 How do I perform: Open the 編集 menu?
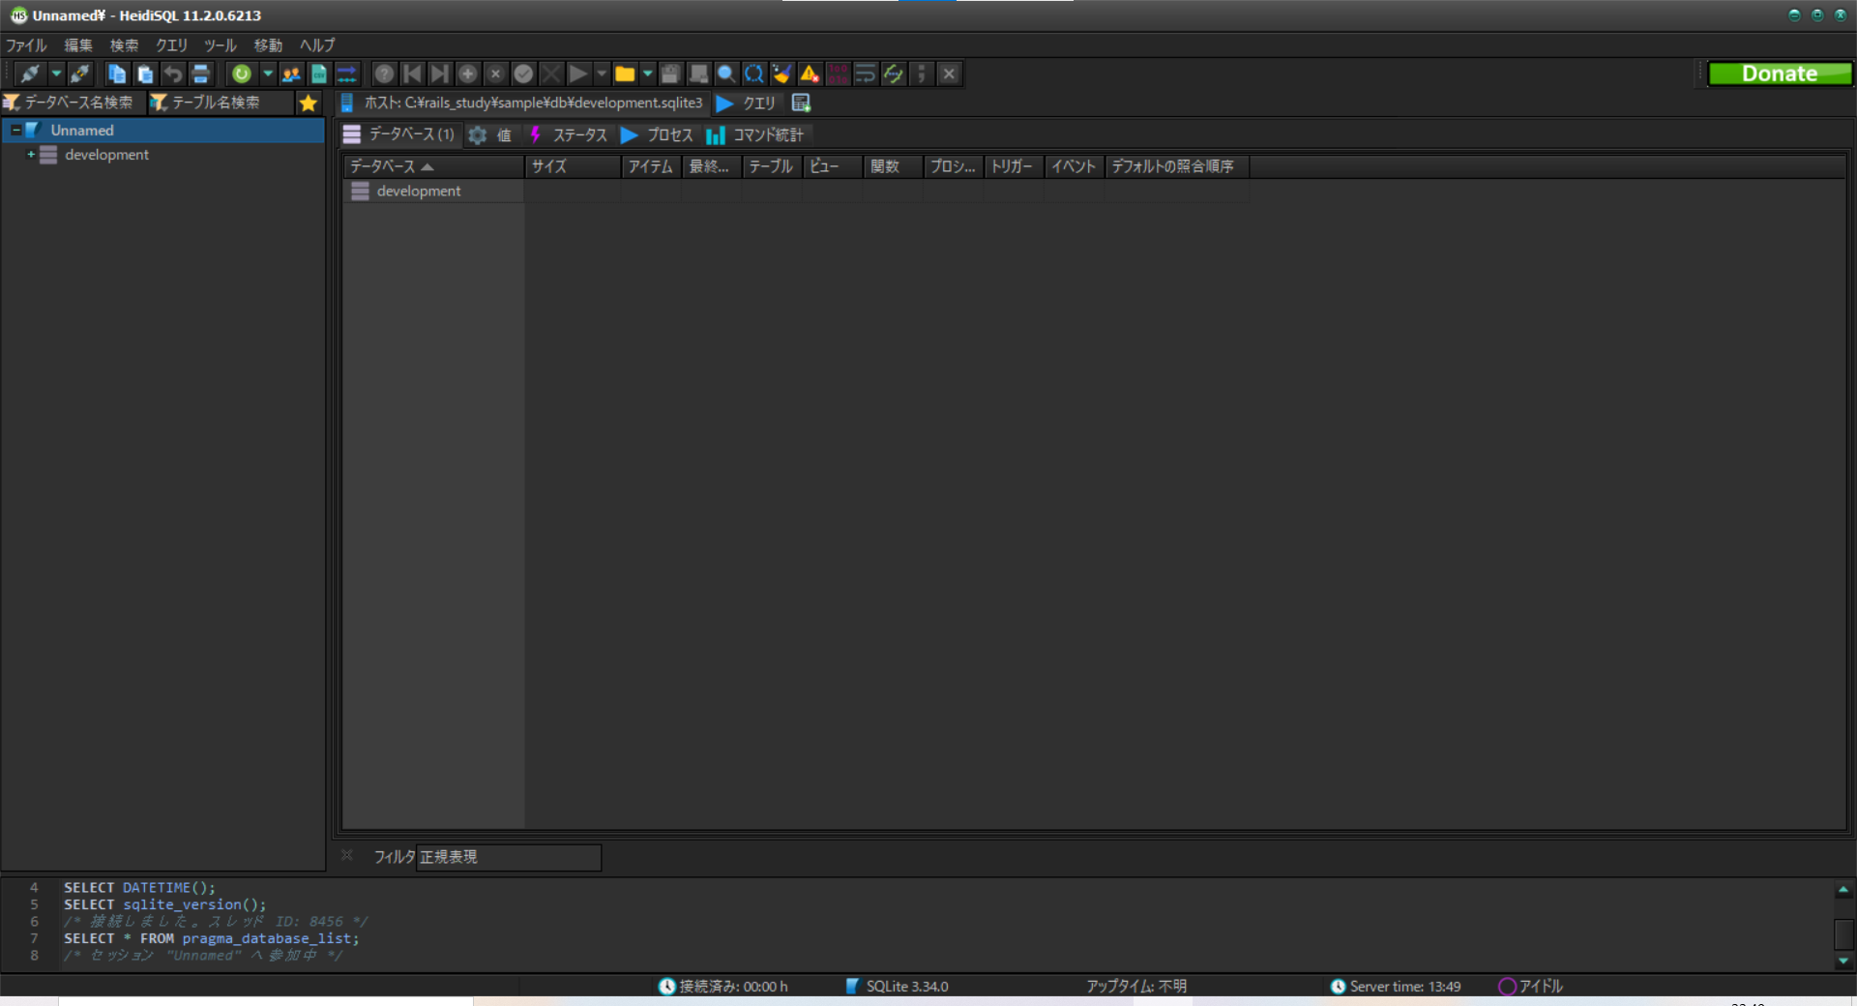click(x=78, y=45)
